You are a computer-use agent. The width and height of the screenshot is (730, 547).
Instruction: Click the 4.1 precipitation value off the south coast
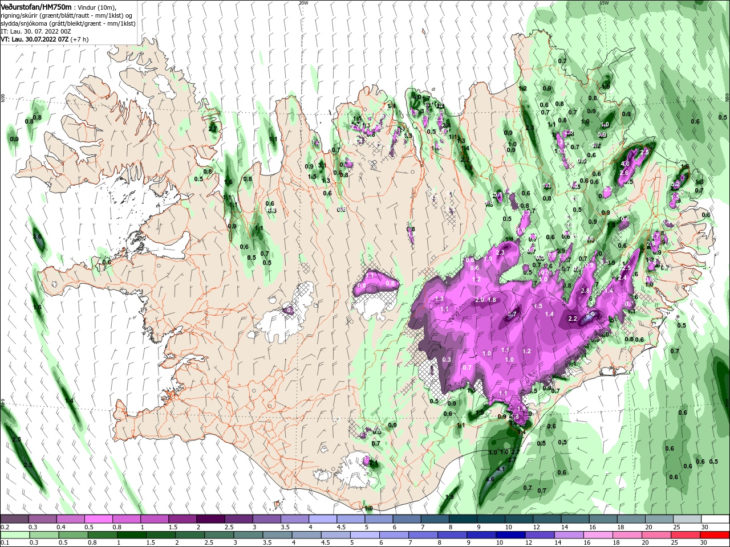pyautogui.click(x=501, y=469)
